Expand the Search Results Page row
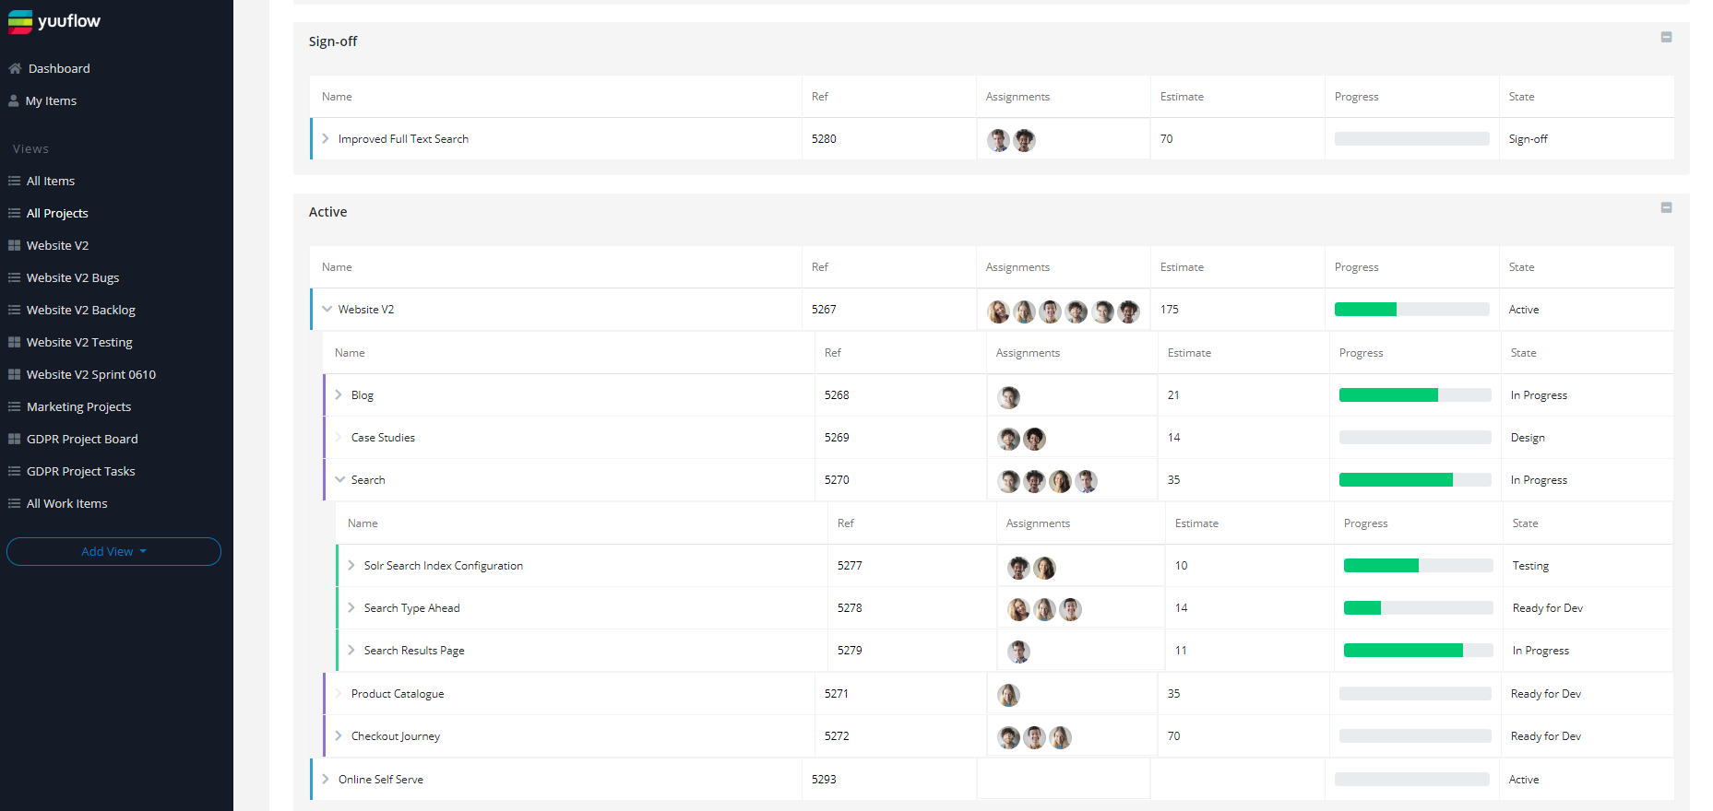 (351, 650)
